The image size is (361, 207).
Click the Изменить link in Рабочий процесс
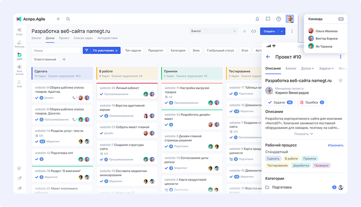tap(336, 145)
